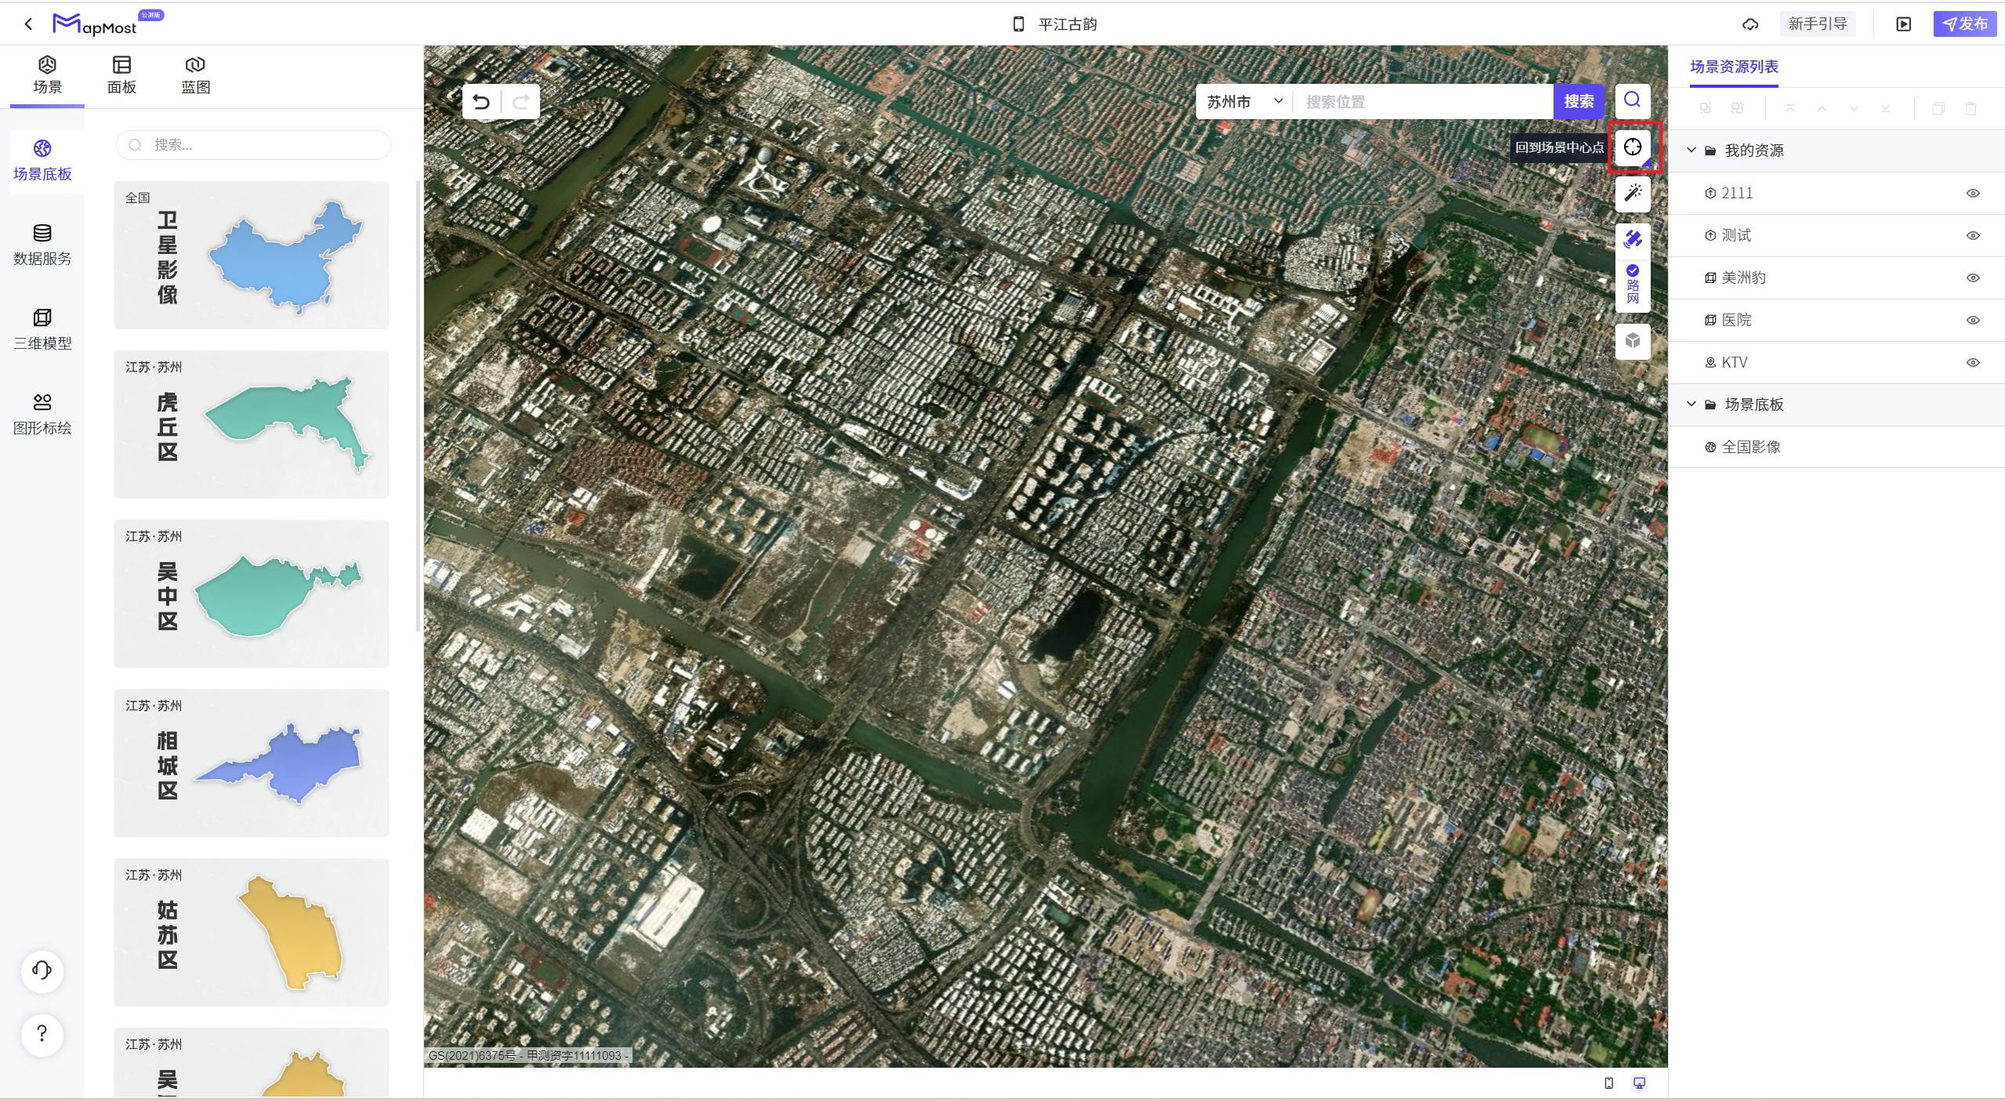
Task: Open the magic wand effects tool
Action: pos(1632,194)
